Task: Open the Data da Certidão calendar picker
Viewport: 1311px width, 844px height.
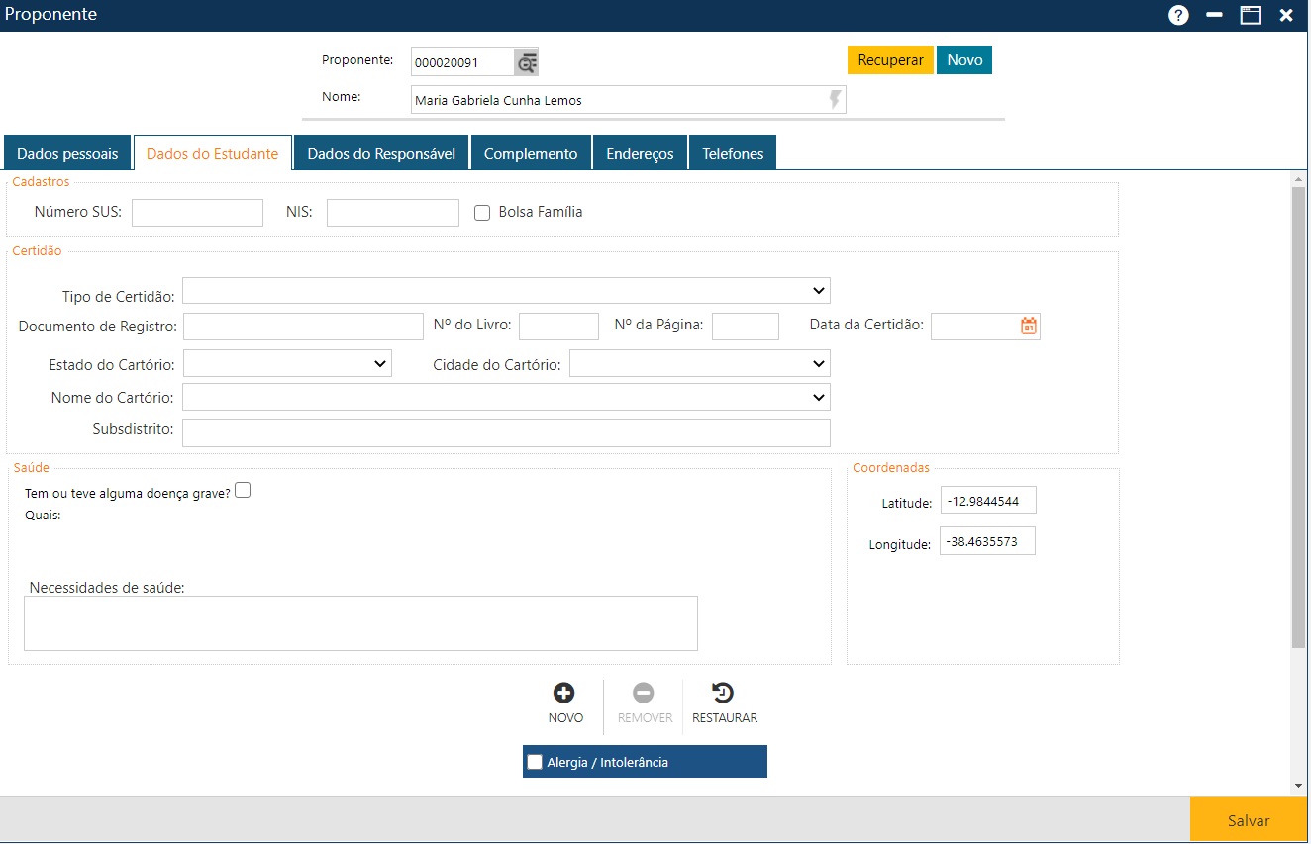Action: [x=1029, y=326]
